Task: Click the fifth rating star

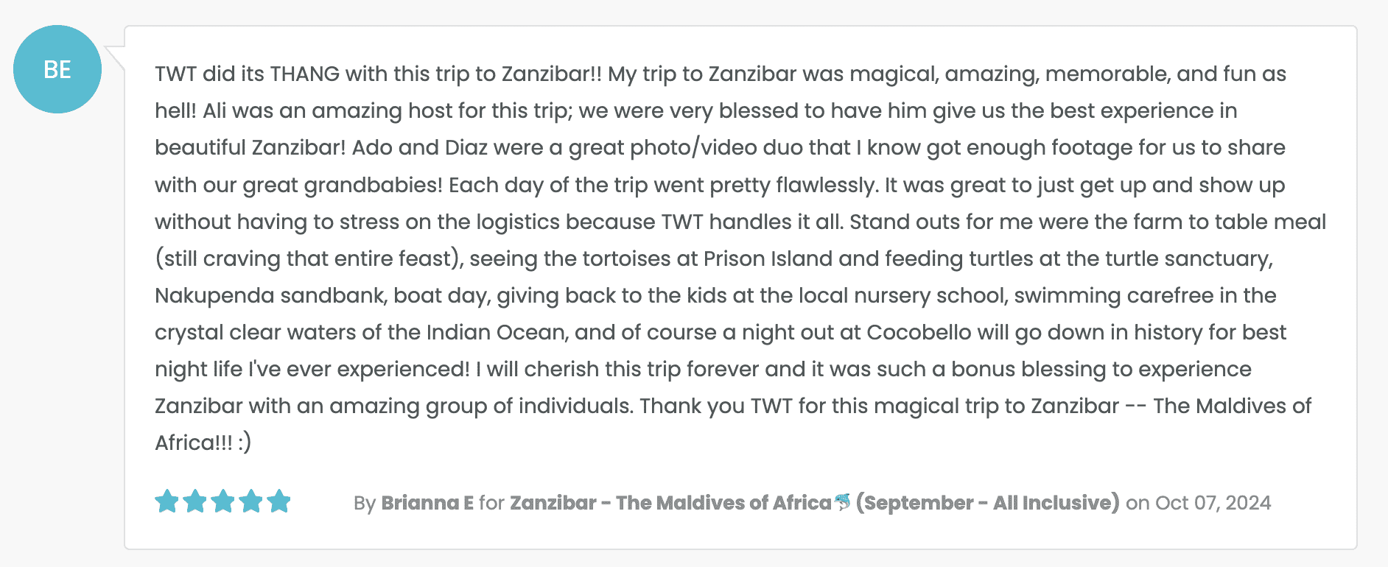Action: (279, 501)
